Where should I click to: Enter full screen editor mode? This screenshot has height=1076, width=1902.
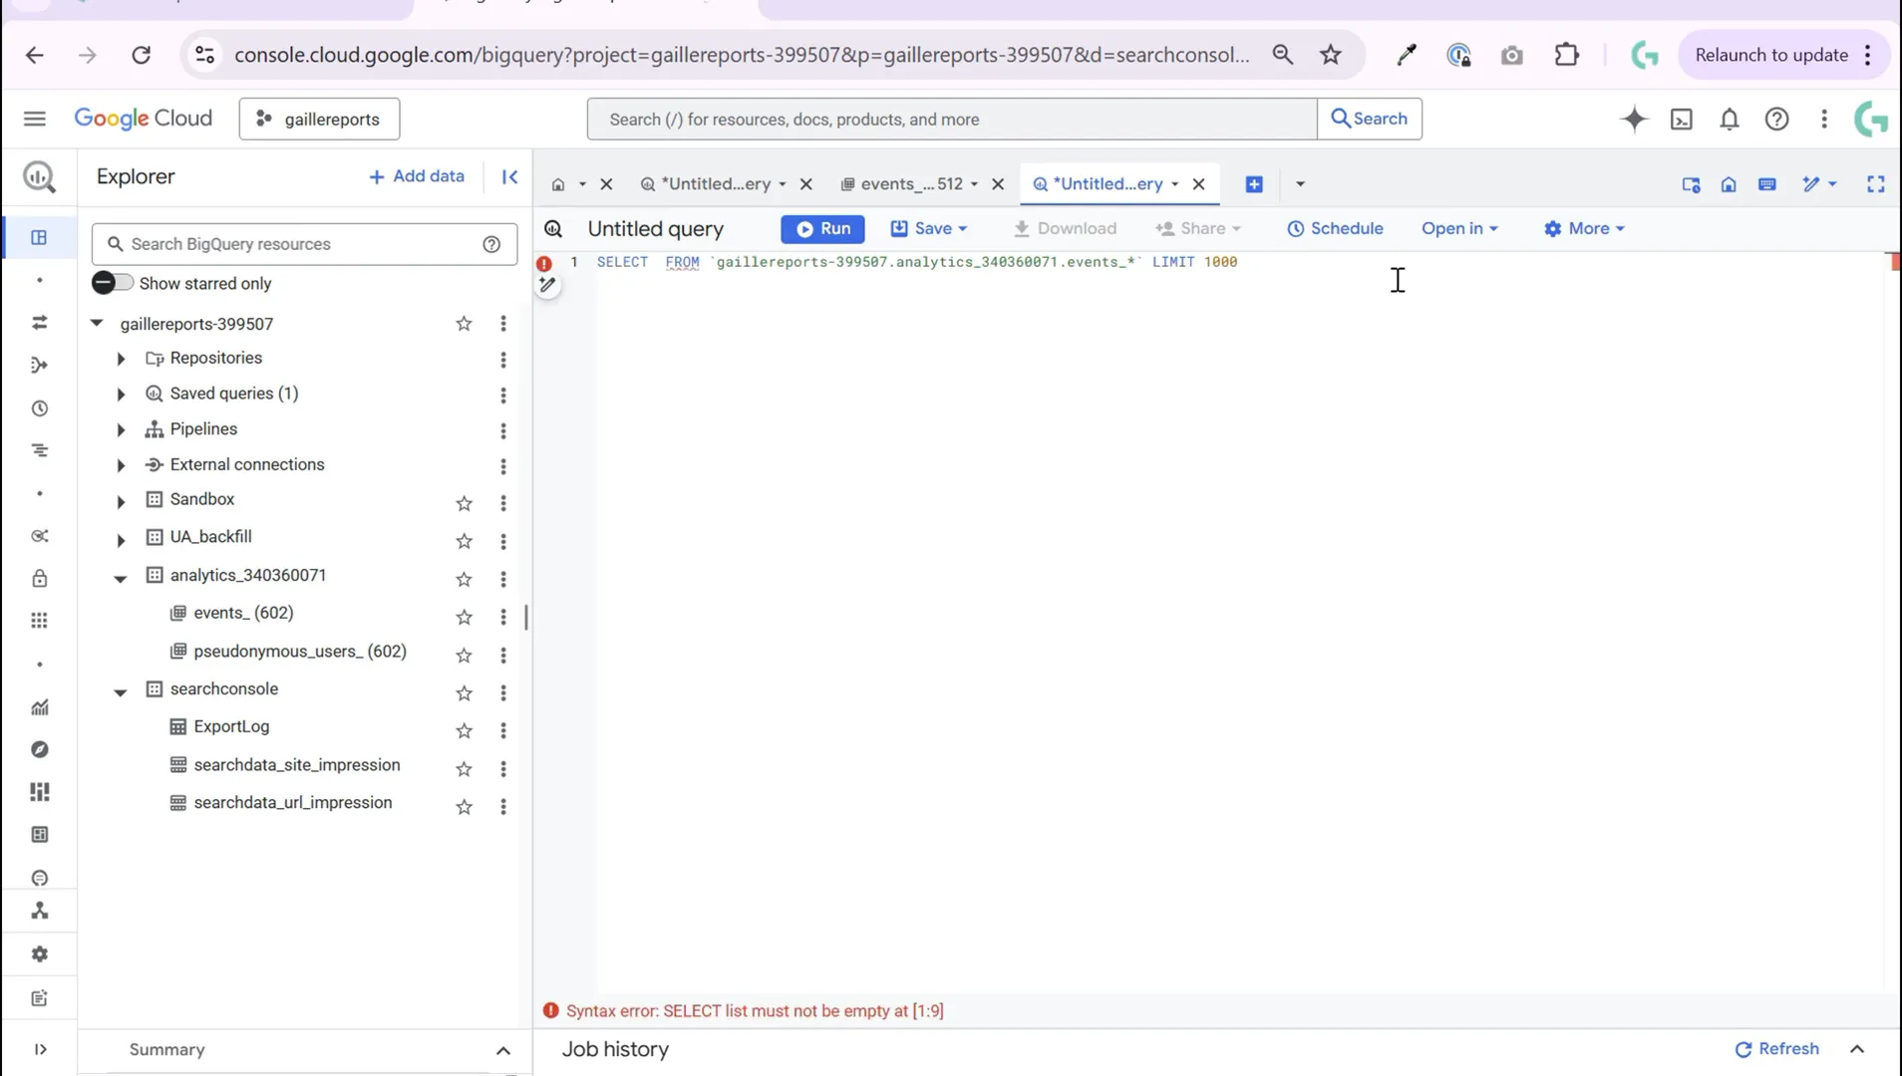(1876, 184)
